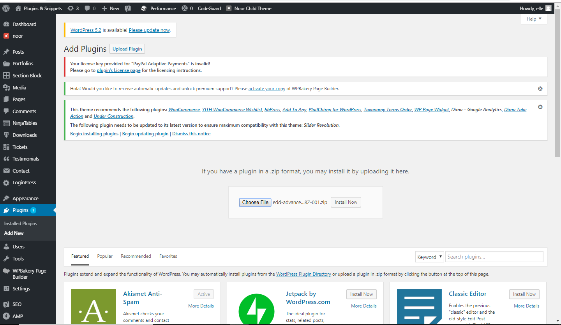
Task: Click the Akismet plugin thumbnail
Action: pos(93,307)
